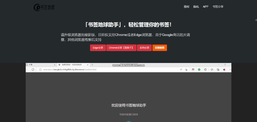
Task: Open the APP navigation link
Action: [x=206, y=7]
